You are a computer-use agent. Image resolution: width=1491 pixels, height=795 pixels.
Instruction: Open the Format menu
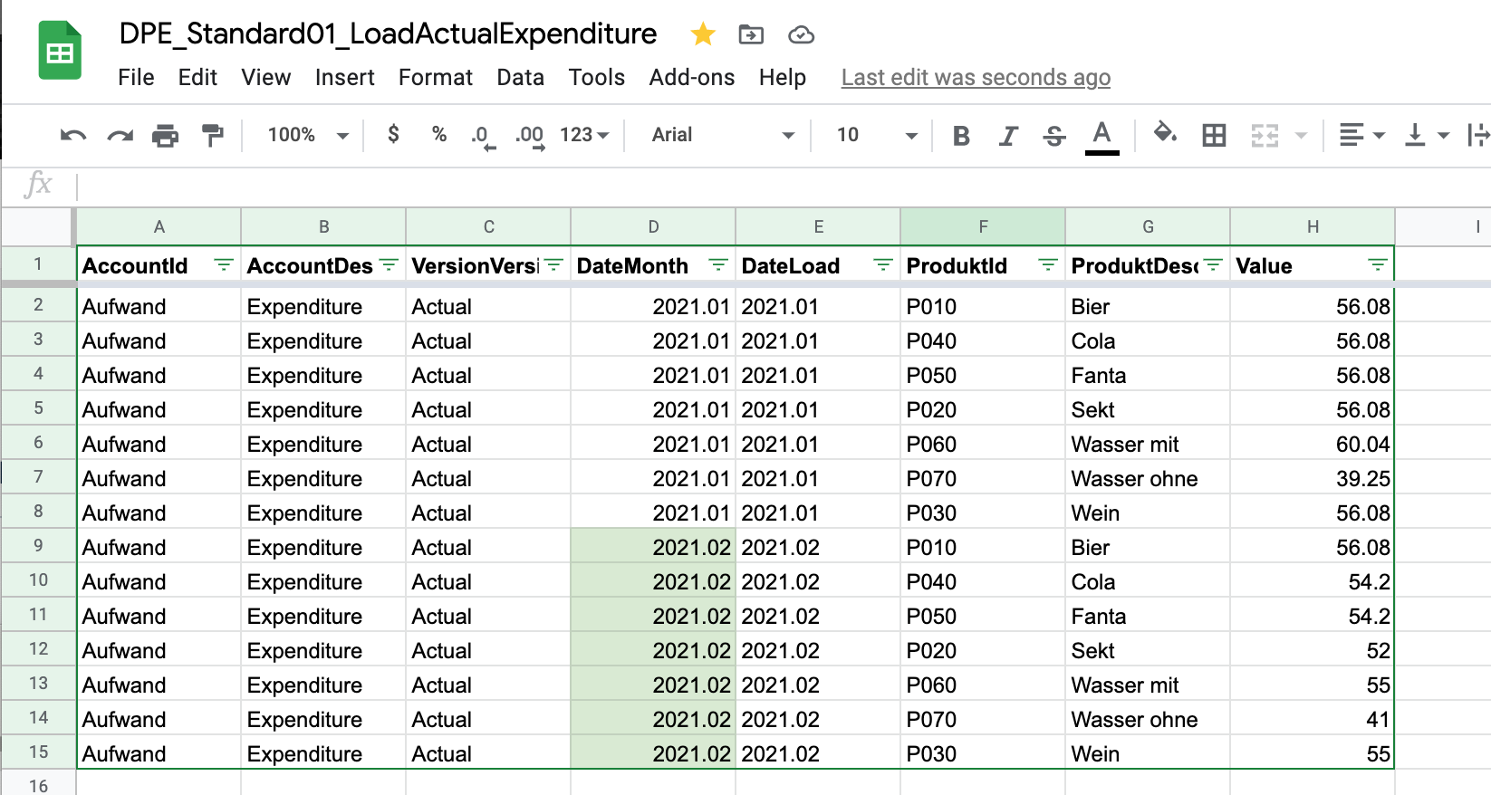(436, 78)
